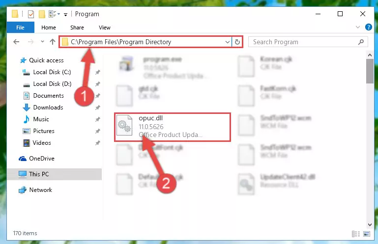
Task: Open the recent locations dropdown arrow
Action: click(x=42, y=42)
